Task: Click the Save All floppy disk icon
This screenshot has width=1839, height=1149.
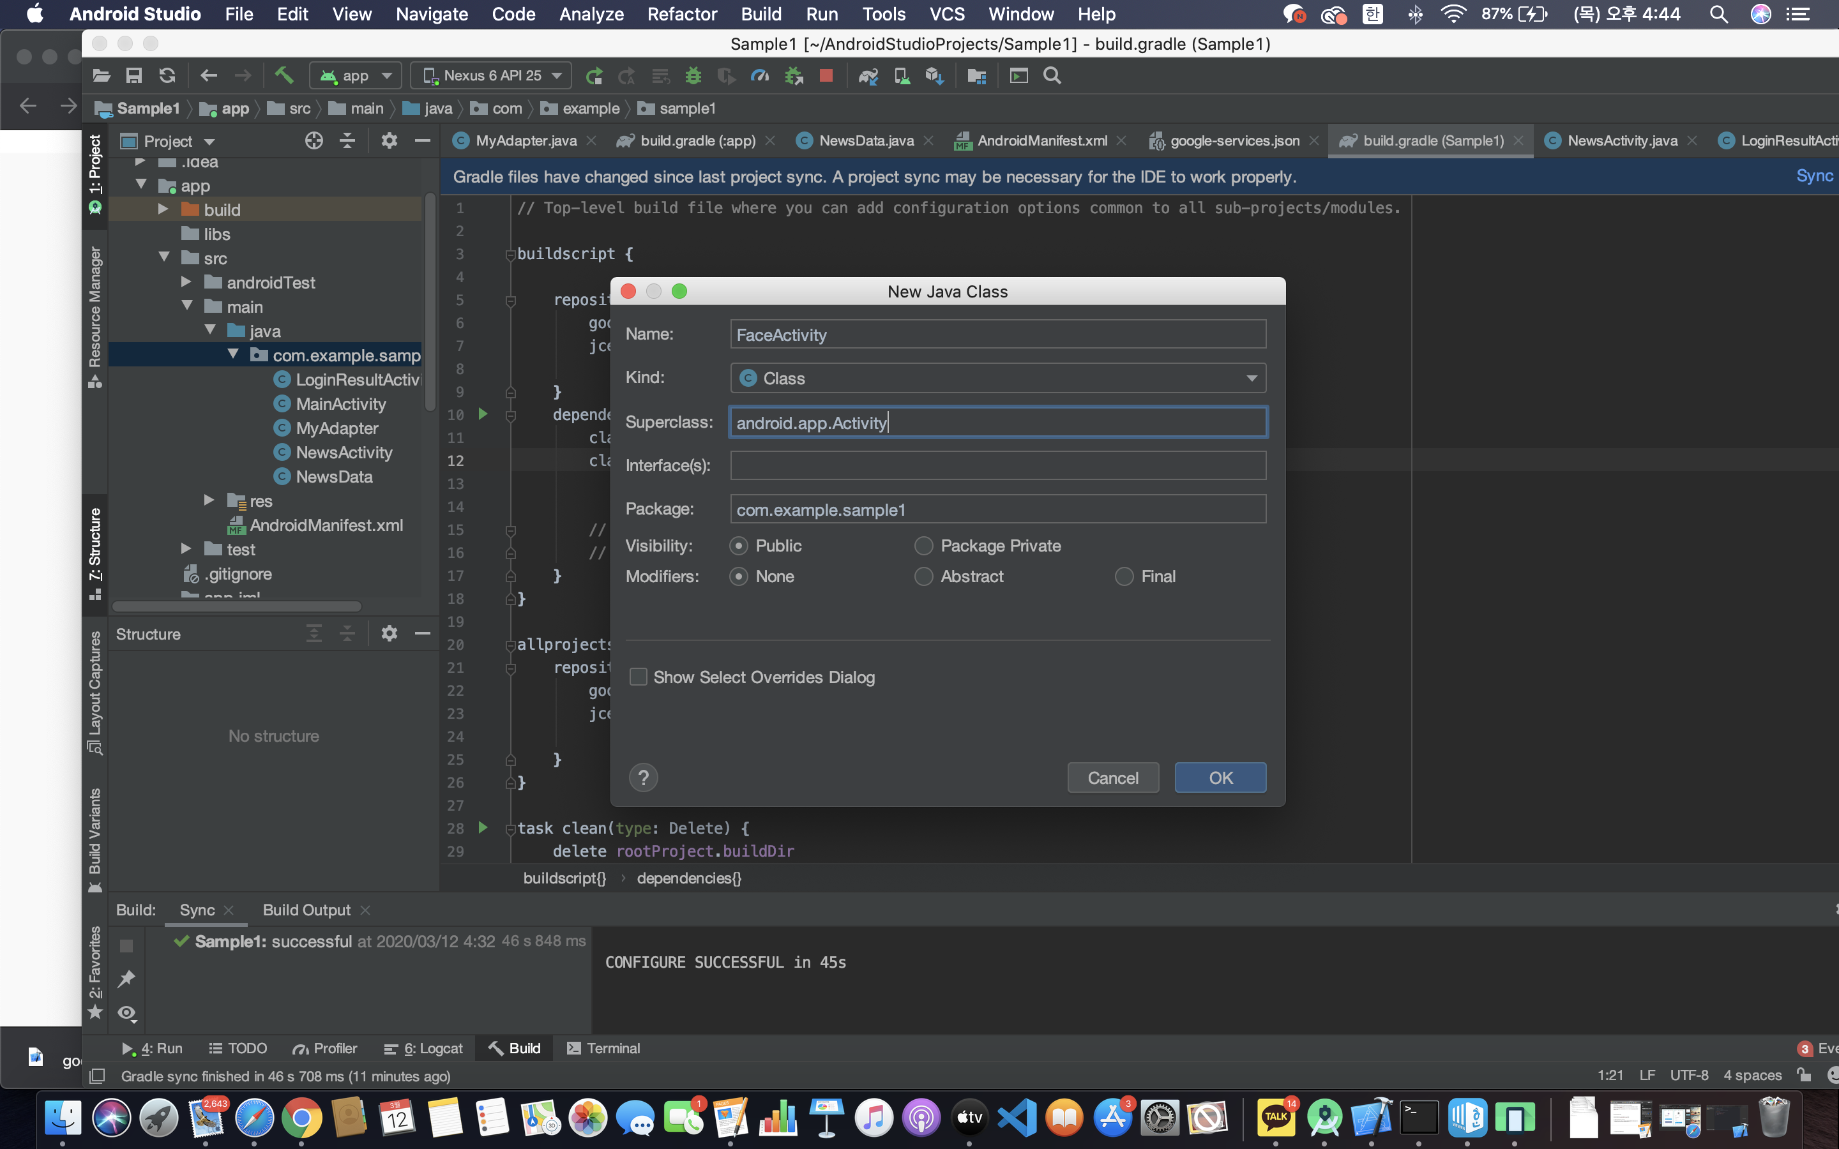Action: (x=133, y=75)
